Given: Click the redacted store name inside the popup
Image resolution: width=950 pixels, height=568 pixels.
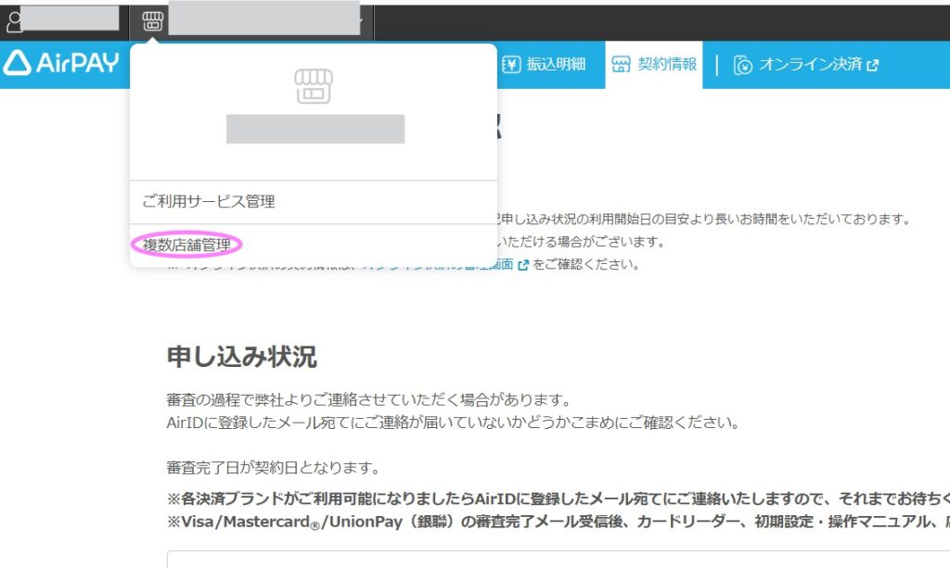Looking at the screenshot, I should click(x=315, y=129).
